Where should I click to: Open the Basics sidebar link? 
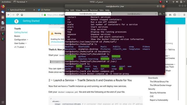pos(17,36)
